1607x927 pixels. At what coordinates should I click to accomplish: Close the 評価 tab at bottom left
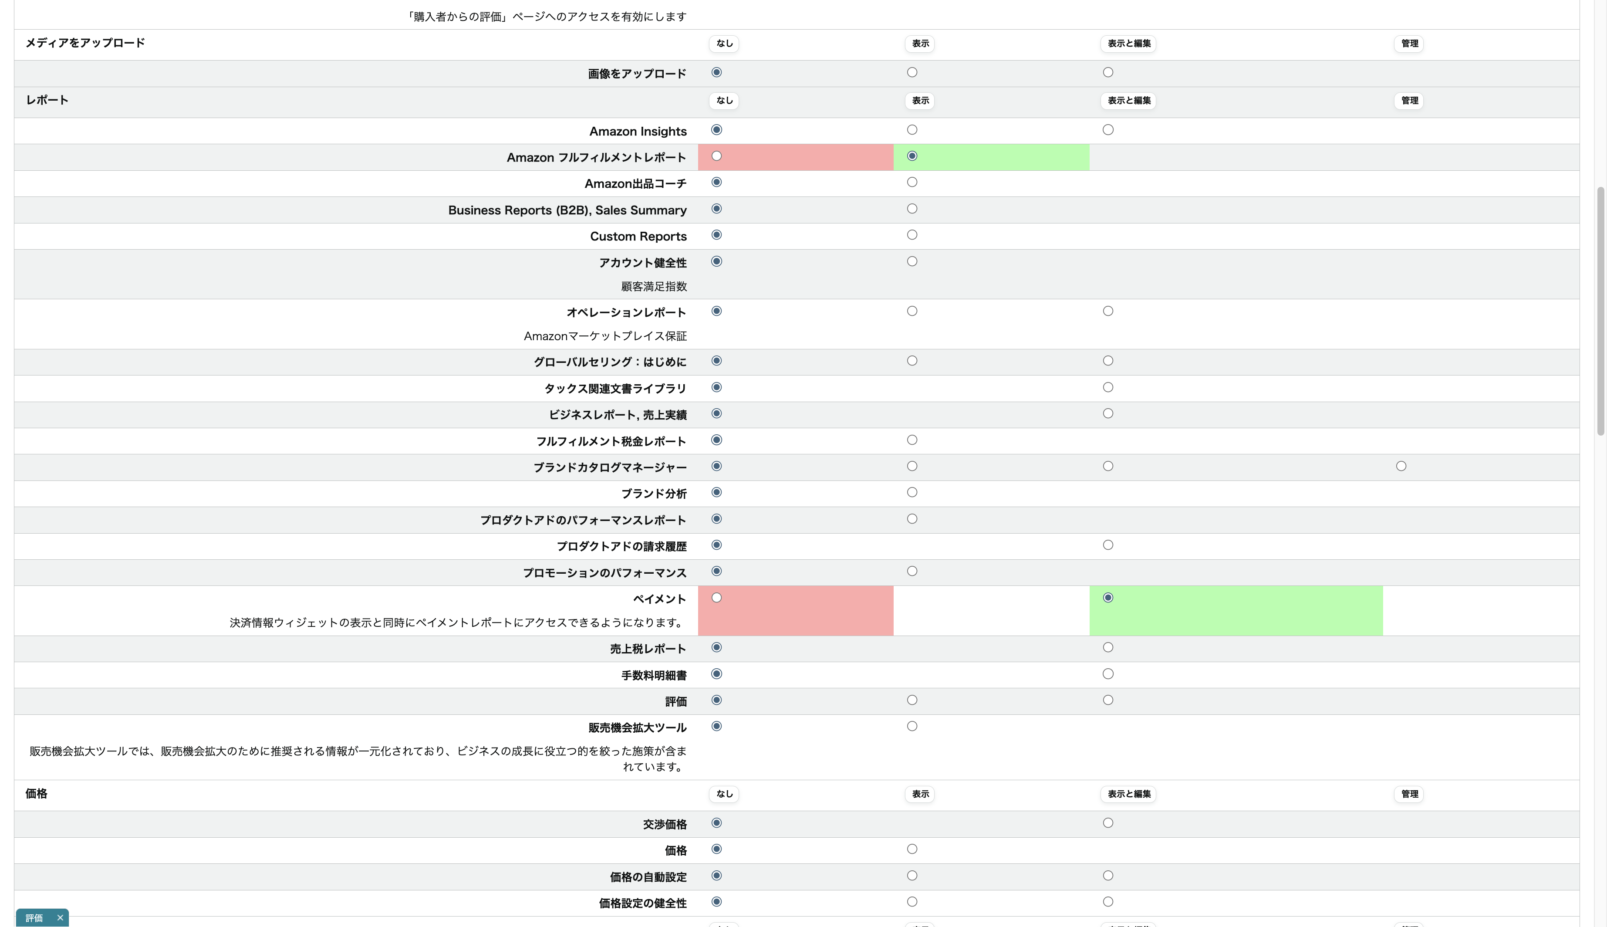[60, 917]
